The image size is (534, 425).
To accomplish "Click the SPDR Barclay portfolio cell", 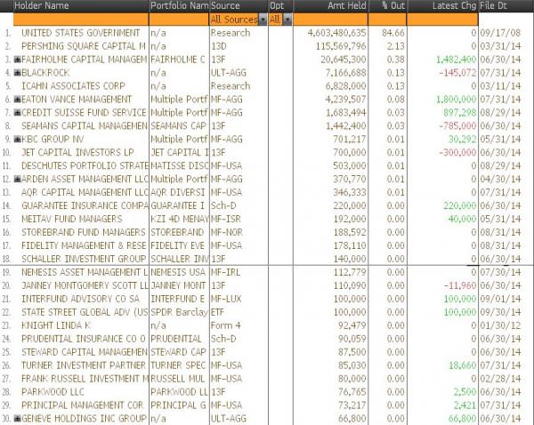I will coord(179,312).
